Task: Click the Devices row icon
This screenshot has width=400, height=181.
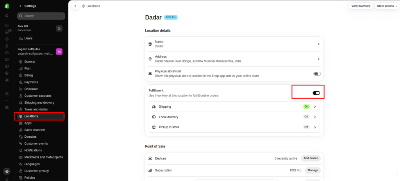Action: (x=150, y=158)
